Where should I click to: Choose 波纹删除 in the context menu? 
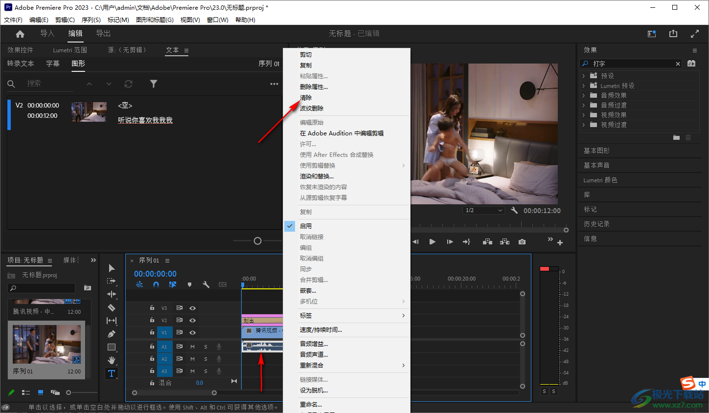[x=346, y=108]
